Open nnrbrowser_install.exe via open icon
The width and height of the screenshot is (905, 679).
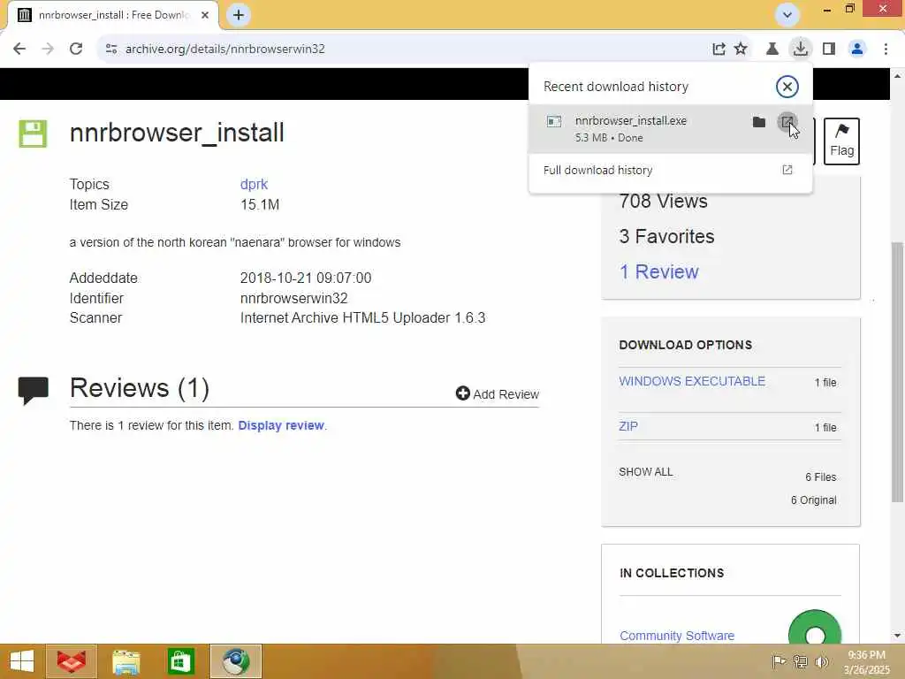[786, 122]
